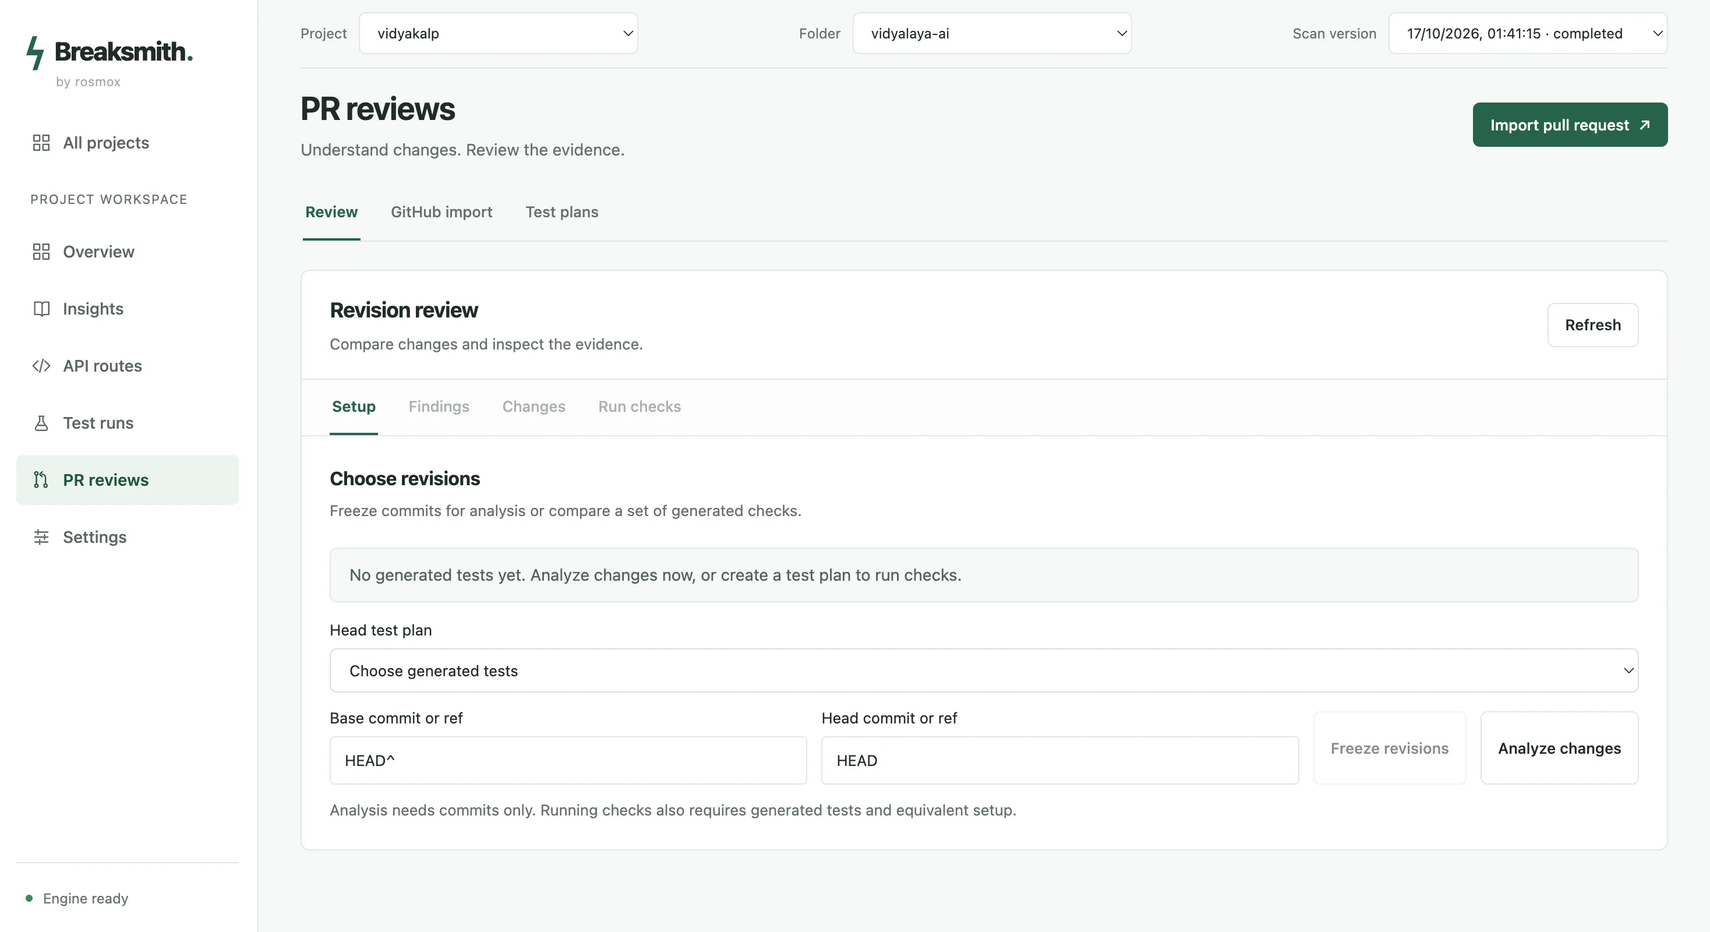Click the 'No generated tests yet' notice text
Image resolution: width=1710 pixels, height=932 pixels.
(x=655, y=575)
